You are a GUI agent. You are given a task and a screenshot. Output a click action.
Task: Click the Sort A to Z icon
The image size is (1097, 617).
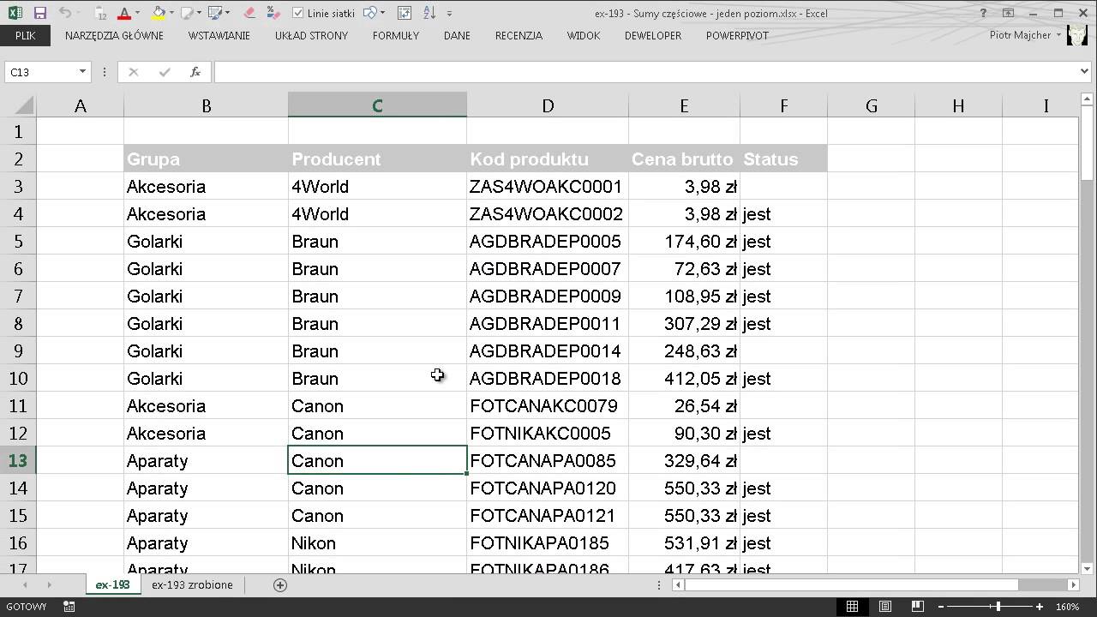(430, 13)
